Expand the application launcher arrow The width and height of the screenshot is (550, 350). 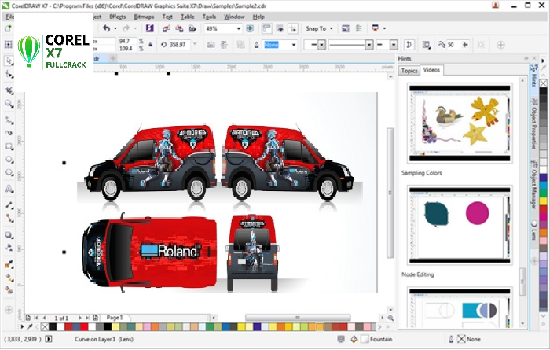[384, 28]
